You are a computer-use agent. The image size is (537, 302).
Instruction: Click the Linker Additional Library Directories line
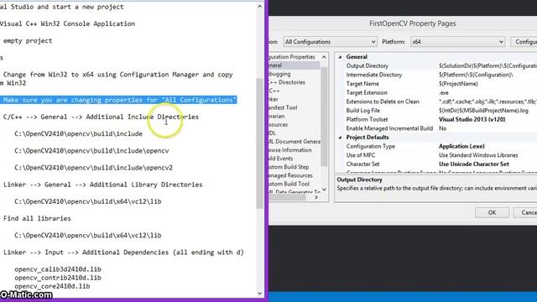coord(102,185)
